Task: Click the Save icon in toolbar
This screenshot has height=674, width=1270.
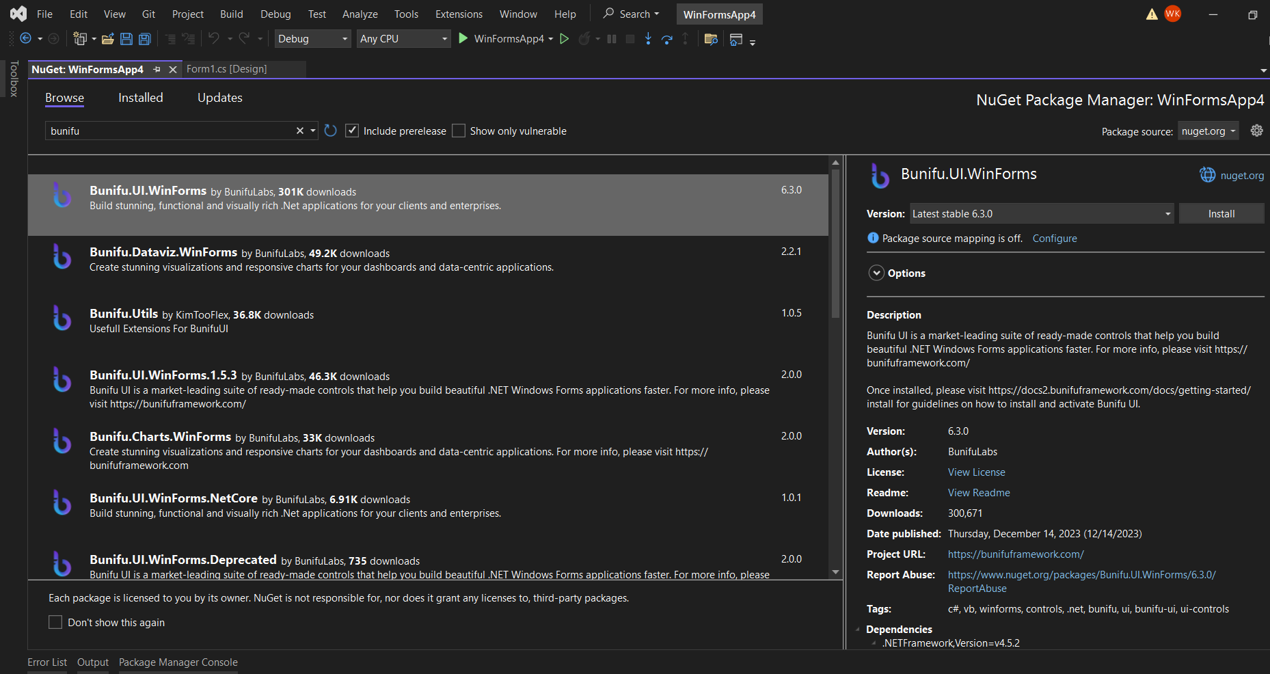Action: click(x=126, y=39)
